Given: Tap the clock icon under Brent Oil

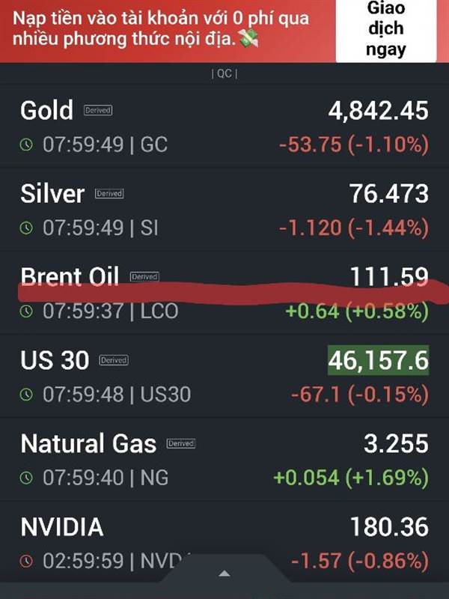Looking at the screenshot, I should pyautogui.click(x=27, y=310).
